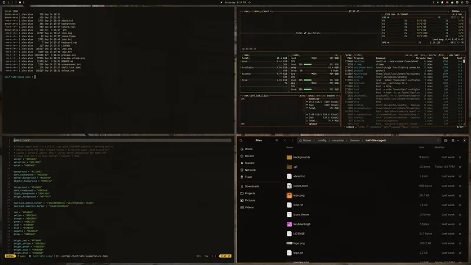
Task: Click the new folder icon in Files header
Action: tap(446, 140)
